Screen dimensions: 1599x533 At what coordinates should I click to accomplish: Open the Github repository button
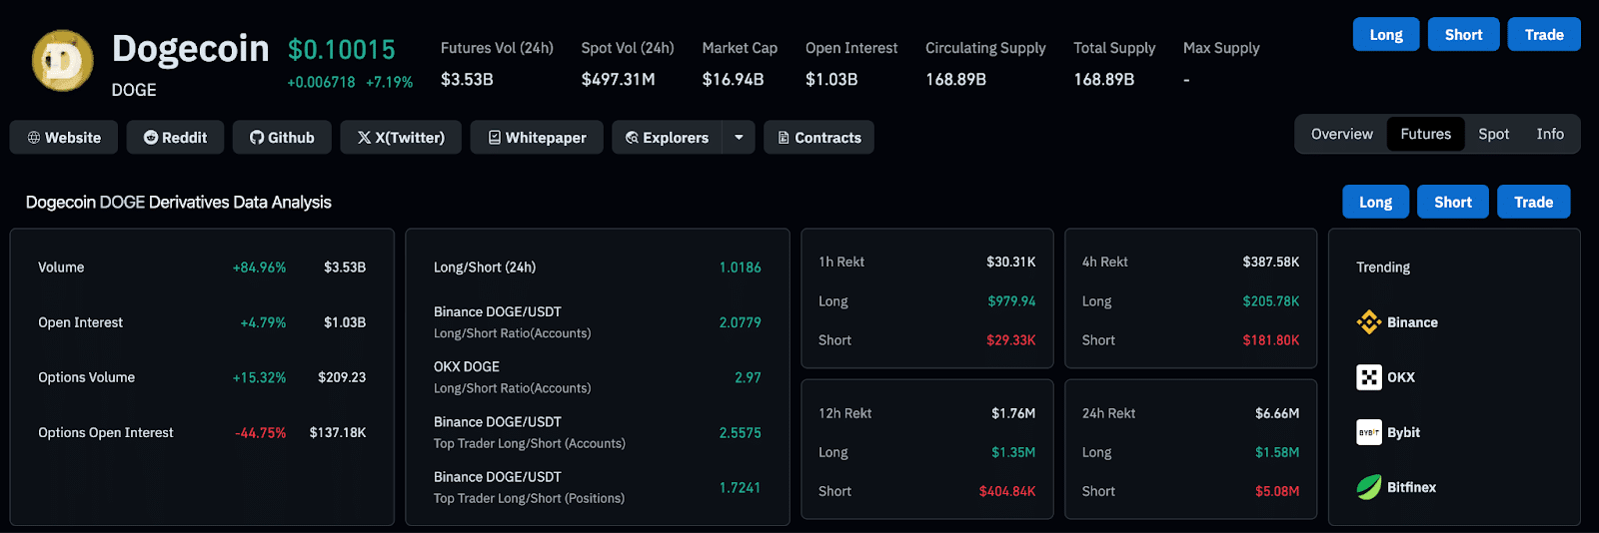(x=282, y=138)
